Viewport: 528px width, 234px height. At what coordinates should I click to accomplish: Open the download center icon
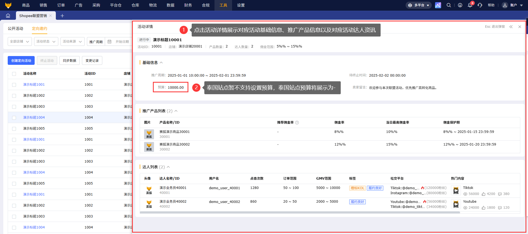click(x=460, y=5)
